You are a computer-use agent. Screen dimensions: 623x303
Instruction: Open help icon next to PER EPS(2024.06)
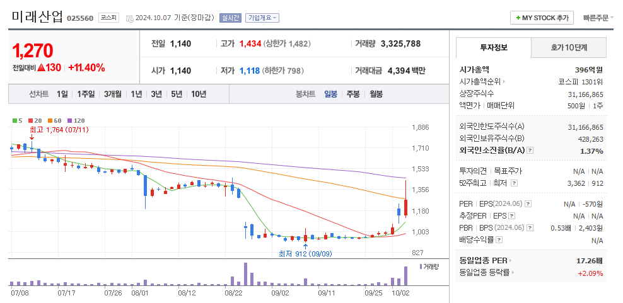(528, 204)
